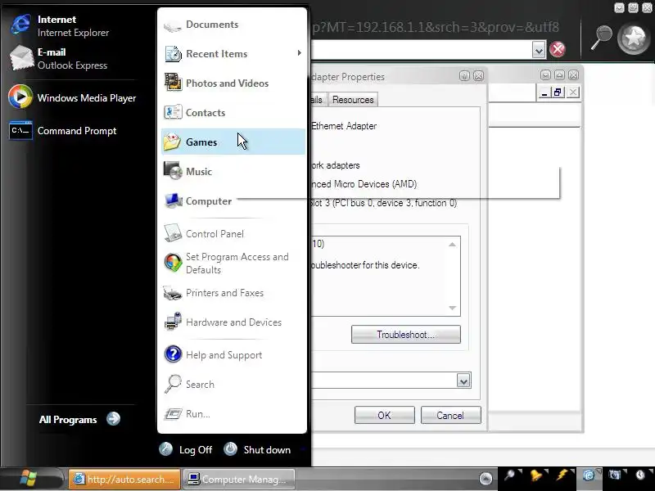Open Set Program Access and Defaults
655x491 pixels.
pos(233,263)
